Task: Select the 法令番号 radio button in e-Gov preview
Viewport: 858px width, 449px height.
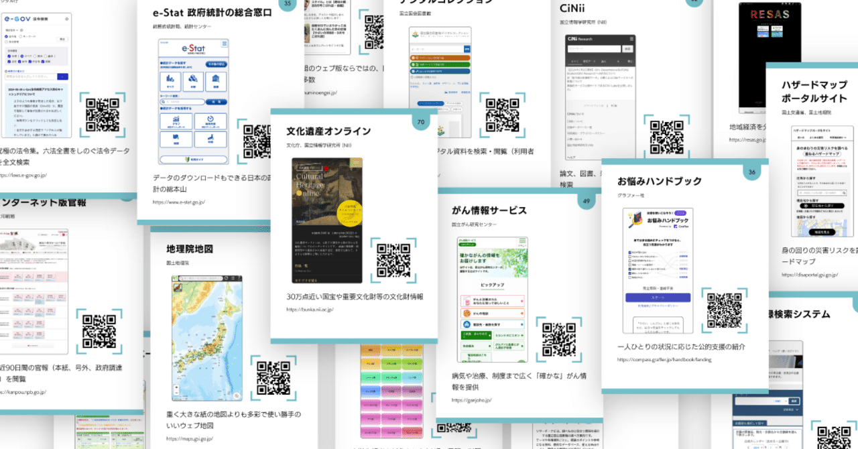Action: 6,42
